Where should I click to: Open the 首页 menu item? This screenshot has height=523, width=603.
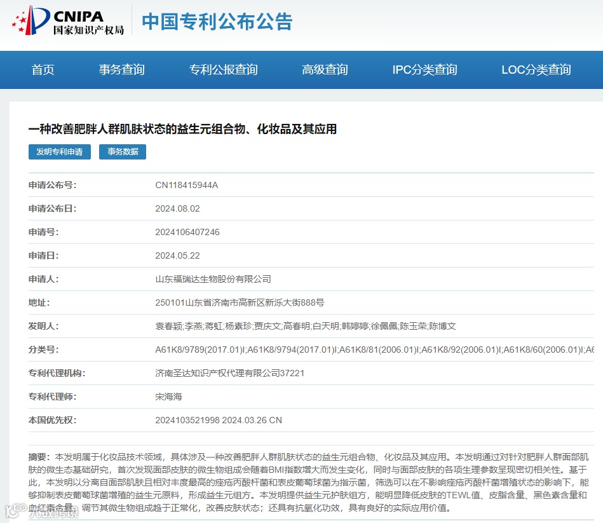tap(43, 70)
